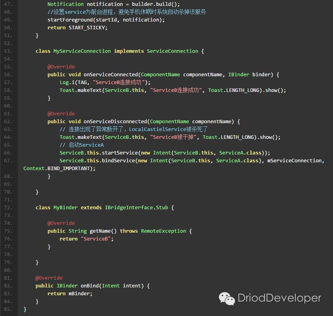Click line number 53 in the gutter

(8, 51)
